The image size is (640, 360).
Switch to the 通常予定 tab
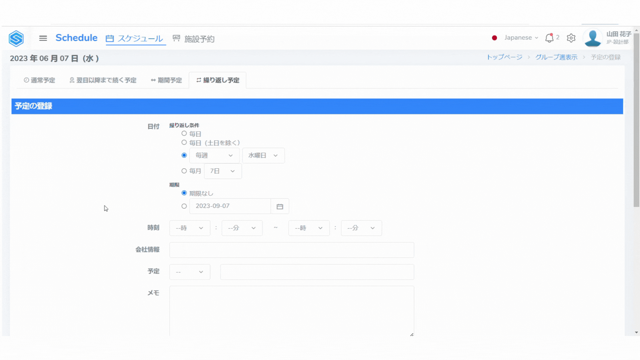tap(39, 80)
